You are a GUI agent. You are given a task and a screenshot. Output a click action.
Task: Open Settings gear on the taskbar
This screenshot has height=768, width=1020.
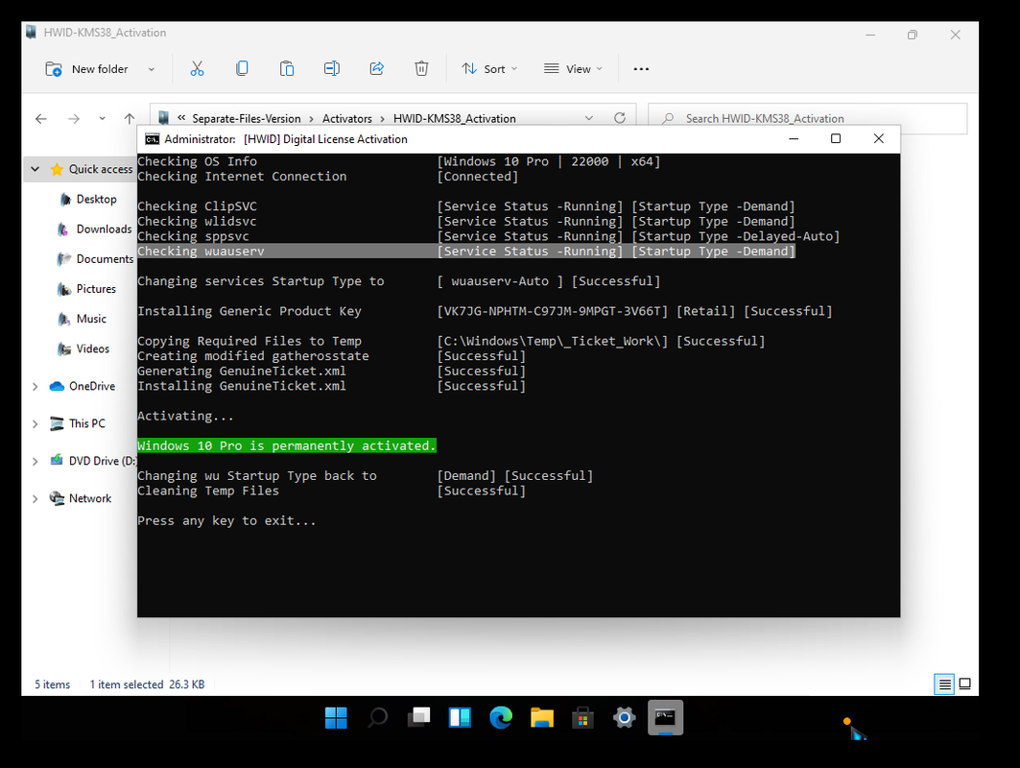pyautogui.click(x=624, y=718)
